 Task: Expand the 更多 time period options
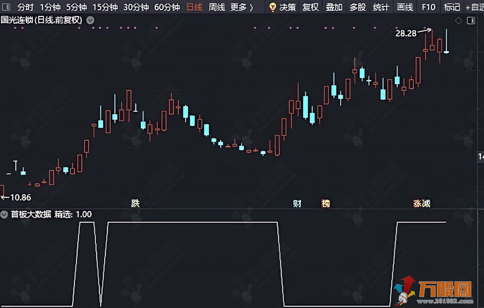241,7
